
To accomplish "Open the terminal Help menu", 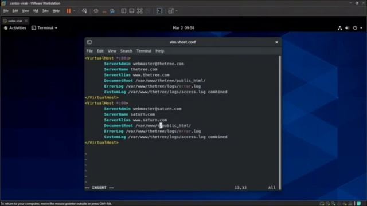I will [x=159, y=51].
